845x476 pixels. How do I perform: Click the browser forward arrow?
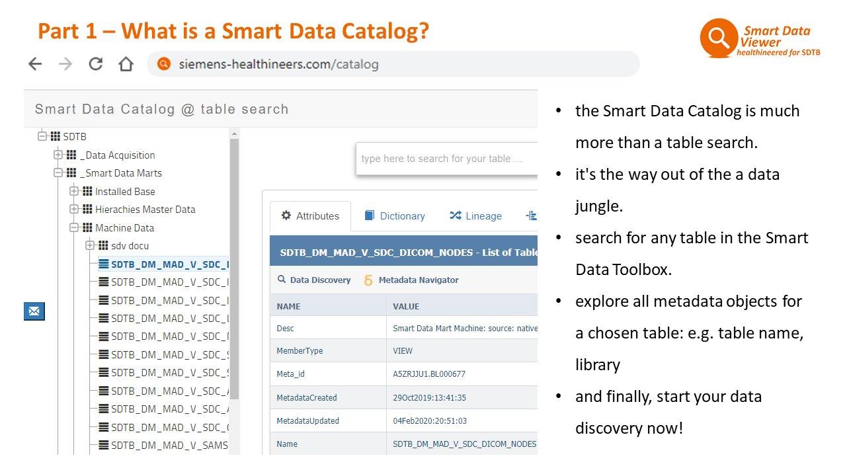(x=65, y=64)
